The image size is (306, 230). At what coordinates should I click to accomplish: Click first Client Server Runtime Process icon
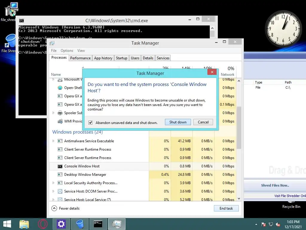coord(60,149)
